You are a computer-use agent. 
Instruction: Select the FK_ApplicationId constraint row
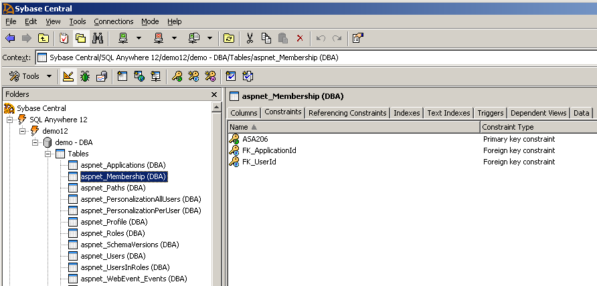click(x=412, y=150)
